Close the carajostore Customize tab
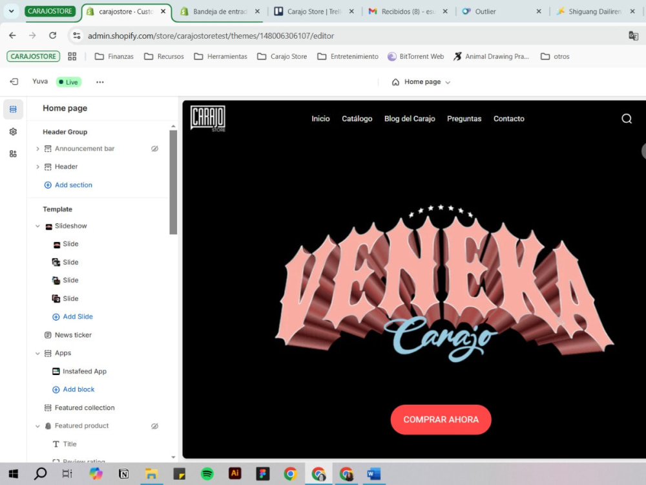 coord(163,12)
